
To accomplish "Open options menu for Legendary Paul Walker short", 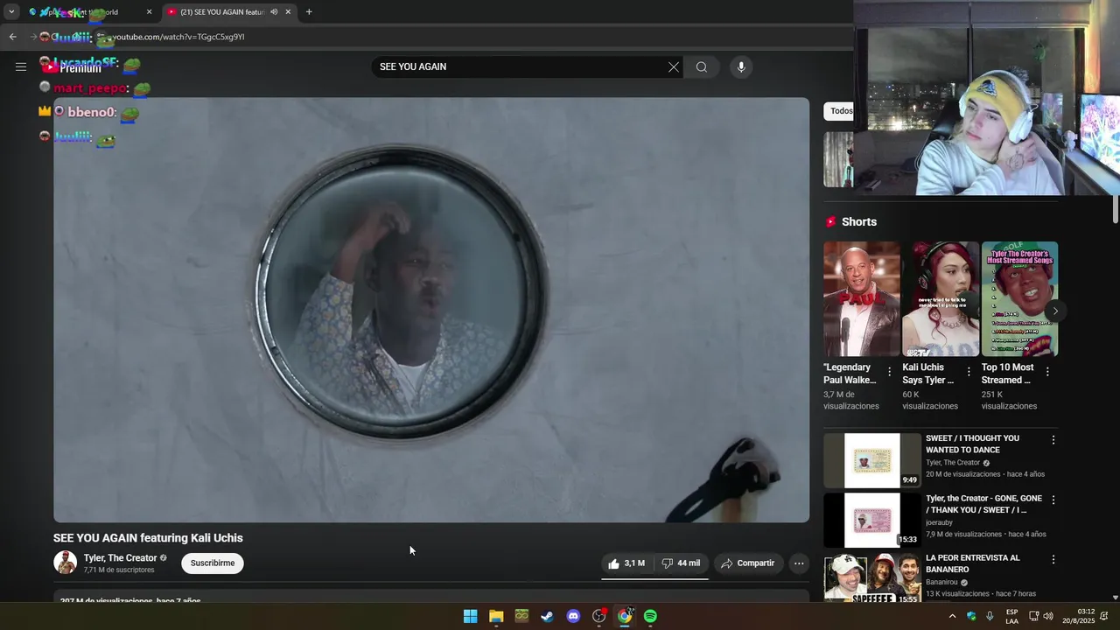I will (890, 372).
